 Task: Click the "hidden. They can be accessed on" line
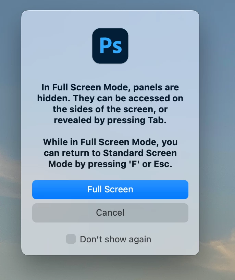[x=110, y=98]
